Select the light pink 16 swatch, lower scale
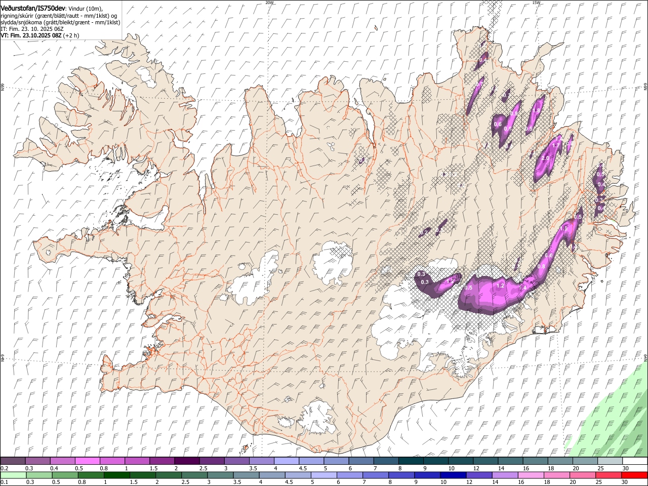This screenshot has height=486, width=648. 531,475
